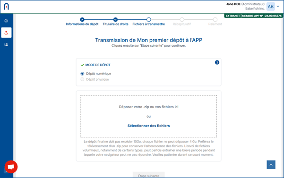The width and height of the screenshot is (284, 178).
Task: Expand the user account dropdown chevron
Action: tap(278, 7)
